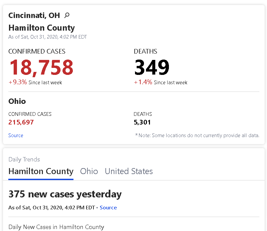Open the Source link beside the Oct 31 date
This screenshot has height=231, width=267.
[108, 208]
